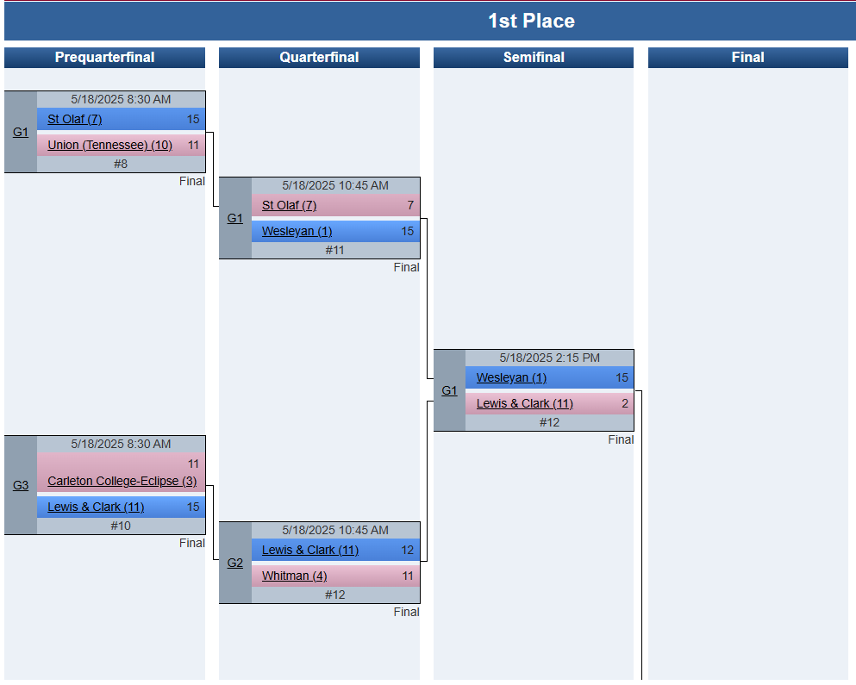Open St Olaf (7) link in Prequarterfinal game

(x=75, y=119)
